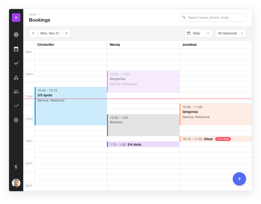
Task: Click the shapes/services icon in sidebar
Action: tap(16, 77)
